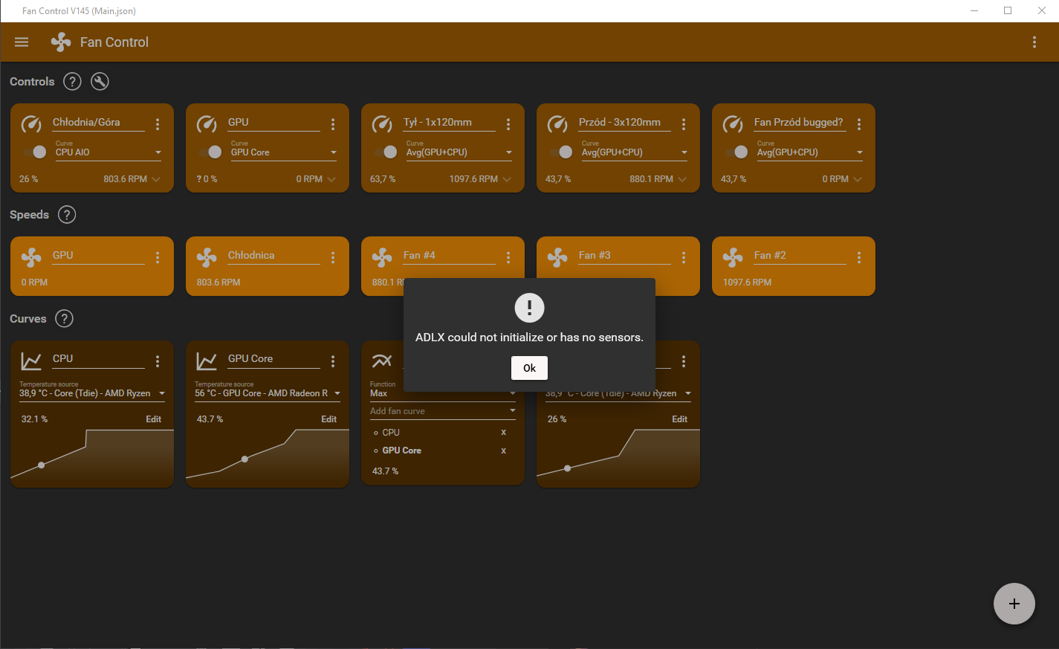The height and width of the screenshot is (649, 1059).
Task: Expand the Avg(GPU+CPU) curve selector on Przód card
Action: pyautogui.click(x=684, y=152)
